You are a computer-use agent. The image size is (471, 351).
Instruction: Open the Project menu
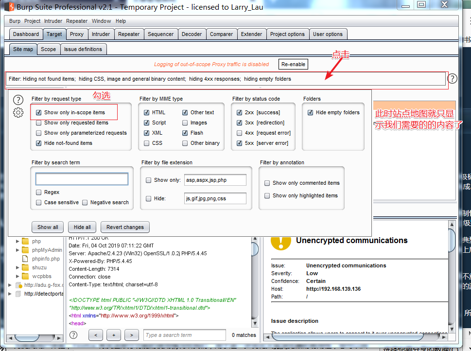coord(32,21)
